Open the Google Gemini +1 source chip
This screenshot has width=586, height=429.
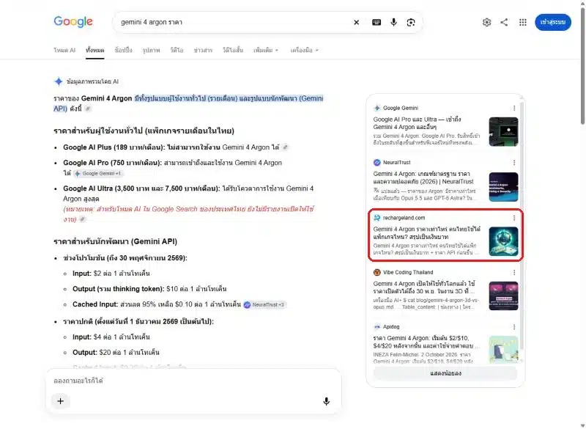pos(98,174)
